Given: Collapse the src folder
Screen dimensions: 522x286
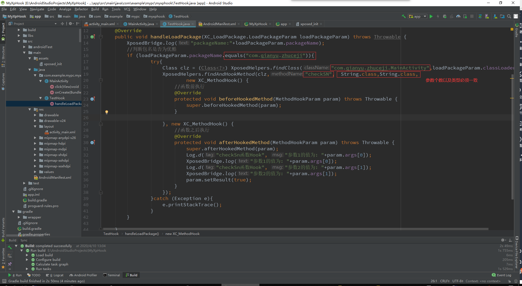Looking at the screenshot, I should tap(19, 41).
